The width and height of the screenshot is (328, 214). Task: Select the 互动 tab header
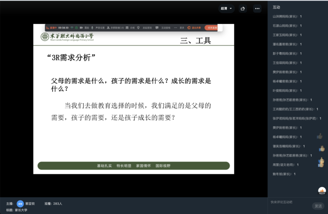(276, 7)
